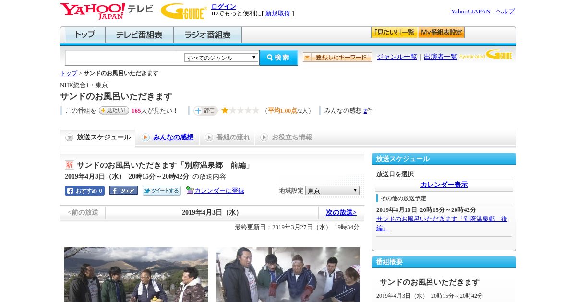Rate the program one star
The image size is (576, 302).
click(225, 111)
